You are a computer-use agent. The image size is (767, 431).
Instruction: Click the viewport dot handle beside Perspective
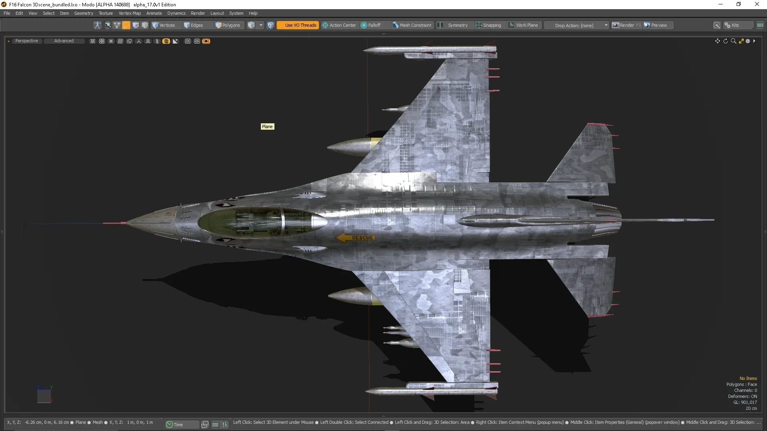8,41
